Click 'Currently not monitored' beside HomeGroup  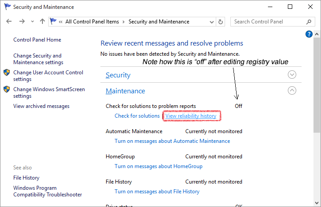214,157
